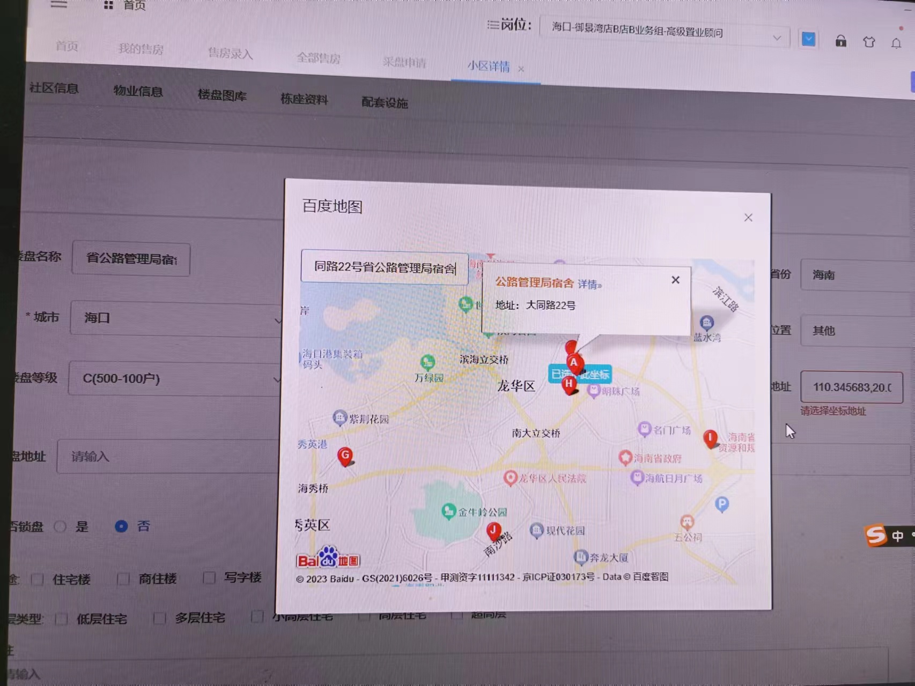Click the blue 已选此坐标 label
915x686 pixels.
pos(580,374)
